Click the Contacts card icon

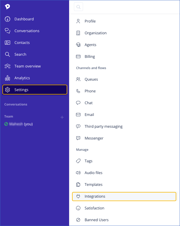tap(7, 43)
